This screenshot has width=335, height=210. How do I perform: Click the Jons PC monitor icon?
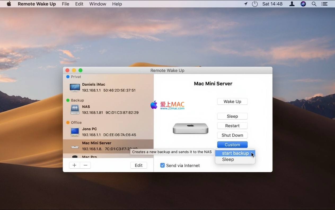[x=75, y=132]
